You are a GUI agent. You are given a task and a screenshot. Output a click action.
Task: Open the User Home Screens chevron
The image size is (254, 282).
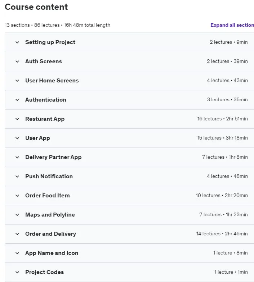click(x=17, y=81)
